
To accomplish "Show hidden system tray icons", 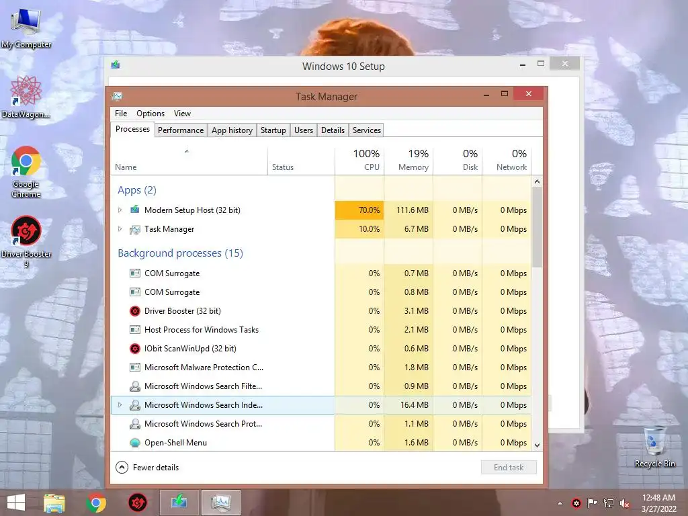I will [x=560, y=503].
